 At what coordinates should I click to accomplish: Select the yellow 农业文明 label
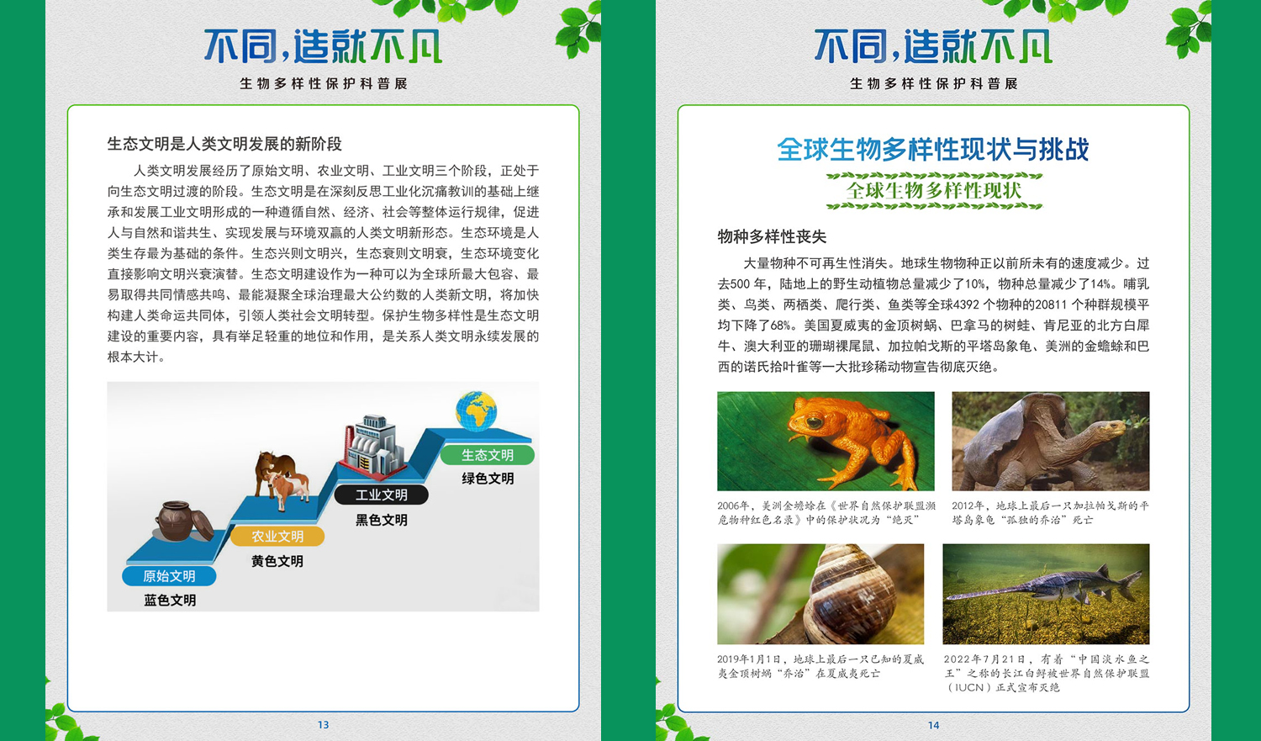click(277, 537)
